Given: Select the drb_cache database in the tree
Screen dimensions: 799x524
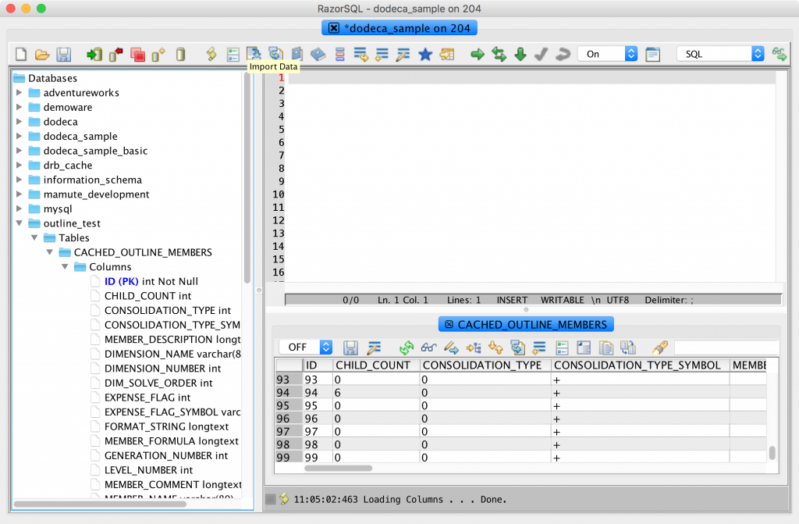Looking at the screenshot, I should coord(68,166).
